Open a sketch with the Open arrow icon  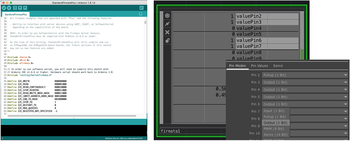pos(20,8)
